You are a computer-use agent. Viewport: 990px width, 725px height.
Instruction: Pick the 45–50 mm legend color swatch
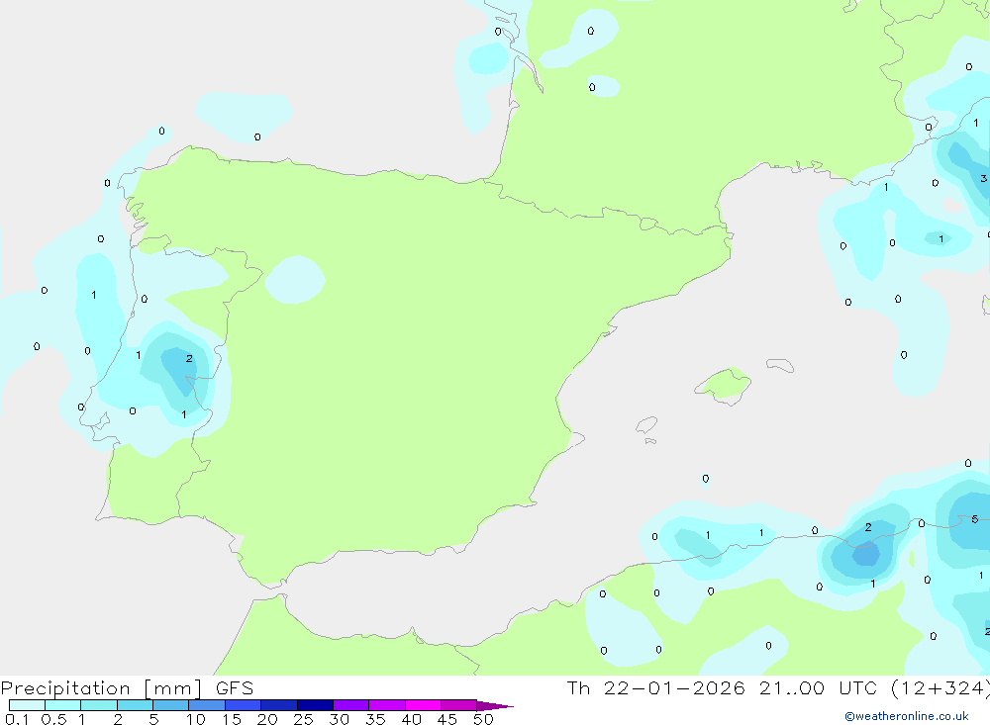coord(459,705)
